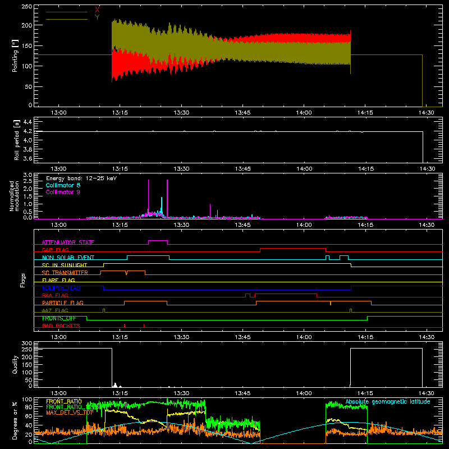This screenshot has width=449, height=449.
Task: Click the ATTENUATOR_STATE flag label
Action: pos(68,242)
